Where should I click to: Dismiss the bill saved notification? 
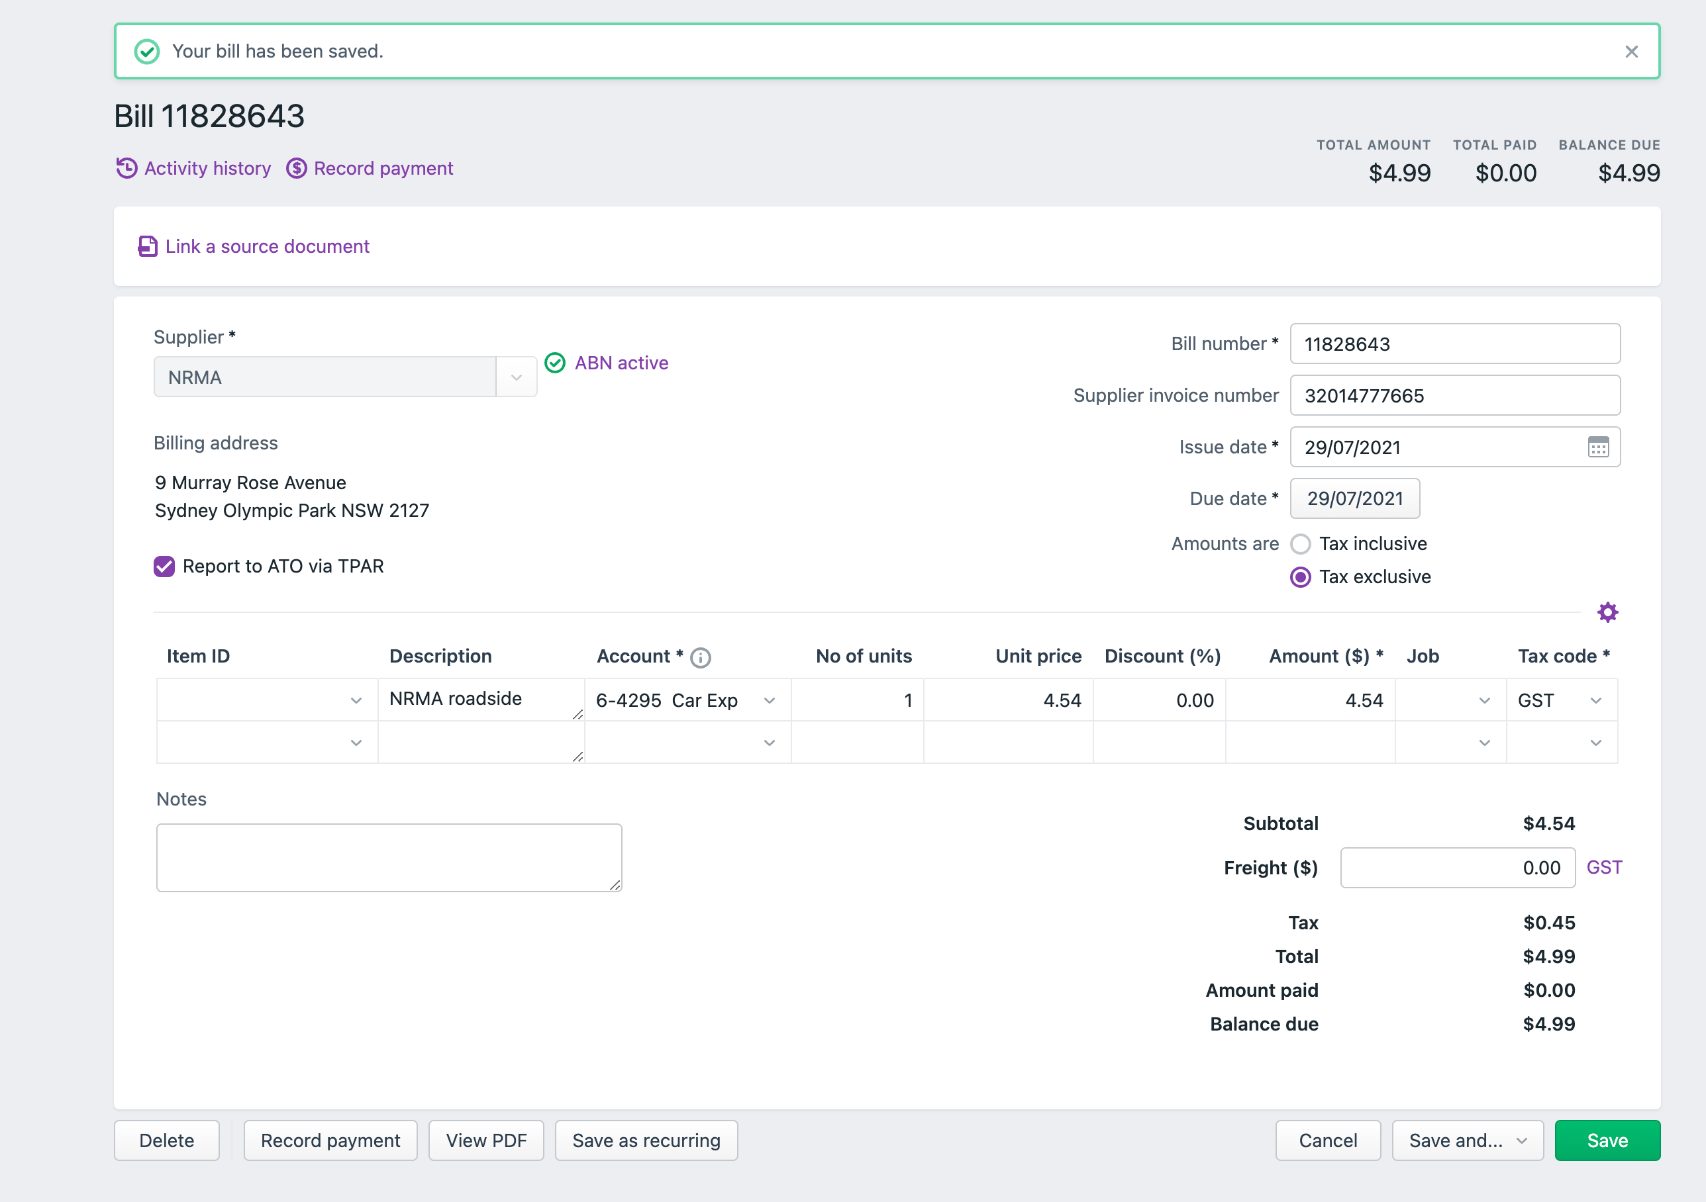click(x=1631, y=51)
